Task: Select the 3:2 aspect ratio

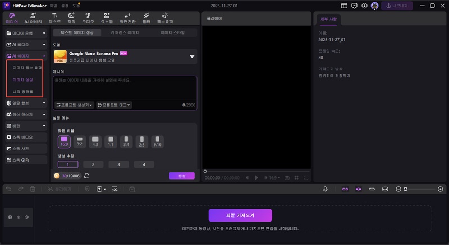Action: click(x=80, y=142)
